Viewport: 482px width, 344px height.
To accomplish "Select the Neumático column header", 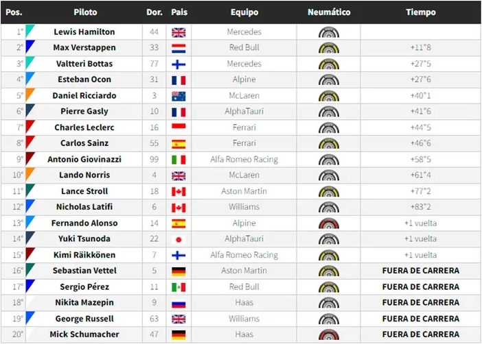I will point(329,12).
